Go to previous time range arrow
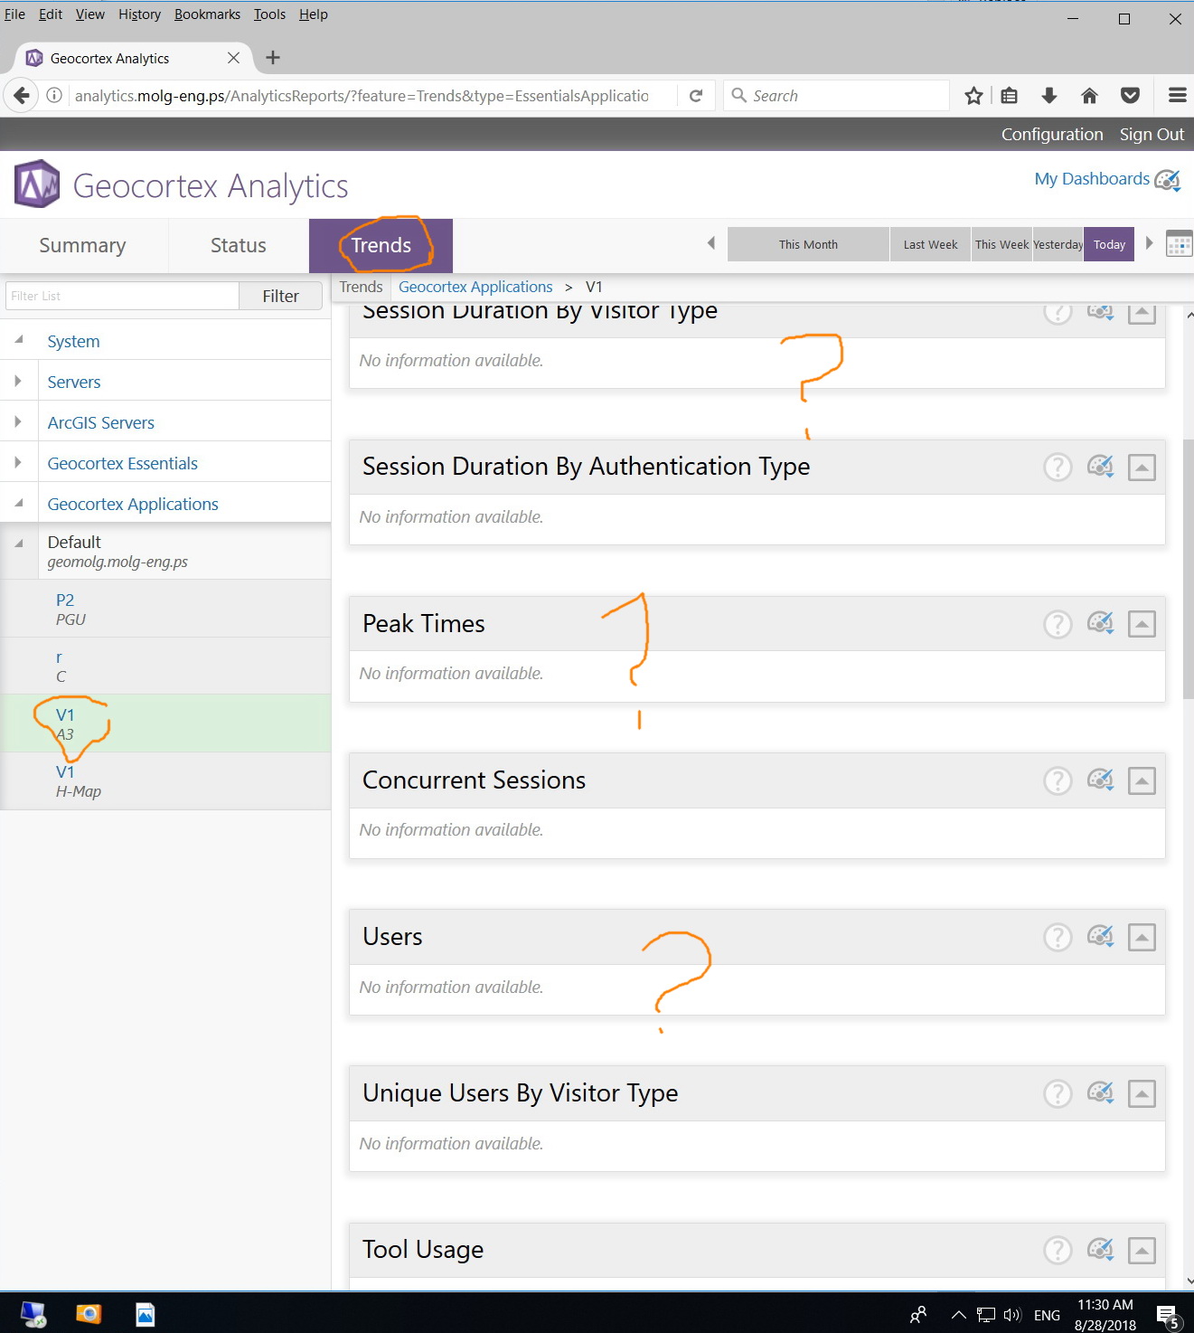The image size is (1194, 1333). pos(711,243)
